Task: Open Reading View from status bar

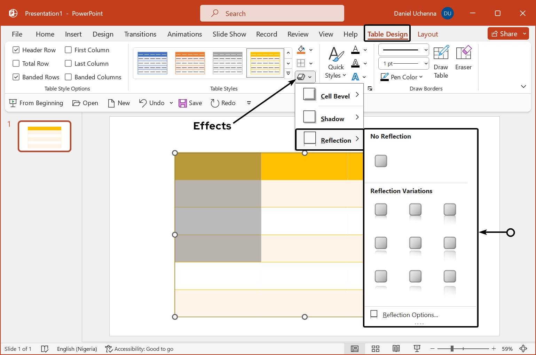Action: click(x=396, y=349)
